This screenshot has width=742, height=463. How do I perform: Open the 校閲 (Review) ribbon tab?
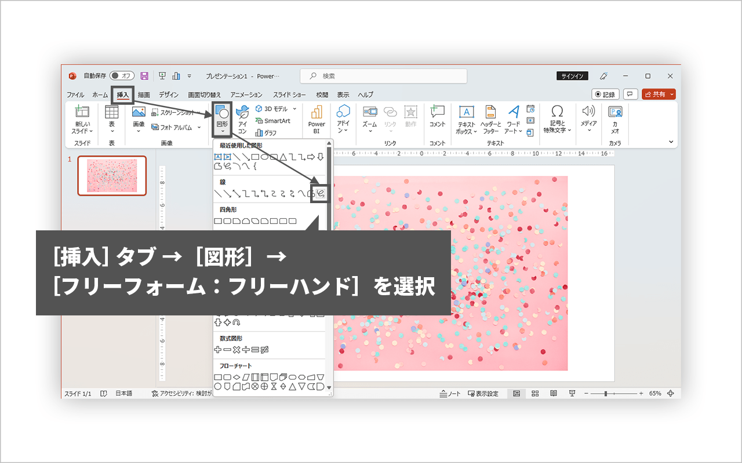click(322, 94)
